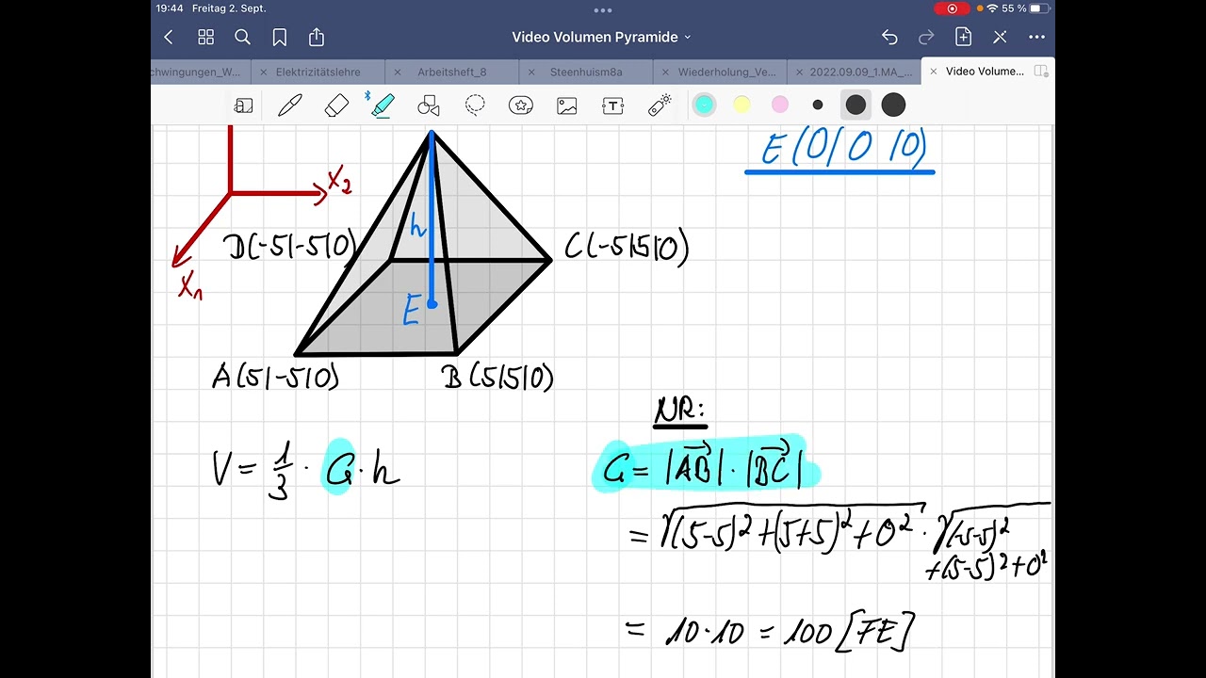Viewport: 1206px width, 678px height.
Task: Tap the blue point E in pyramid
Action: (432, 303)
